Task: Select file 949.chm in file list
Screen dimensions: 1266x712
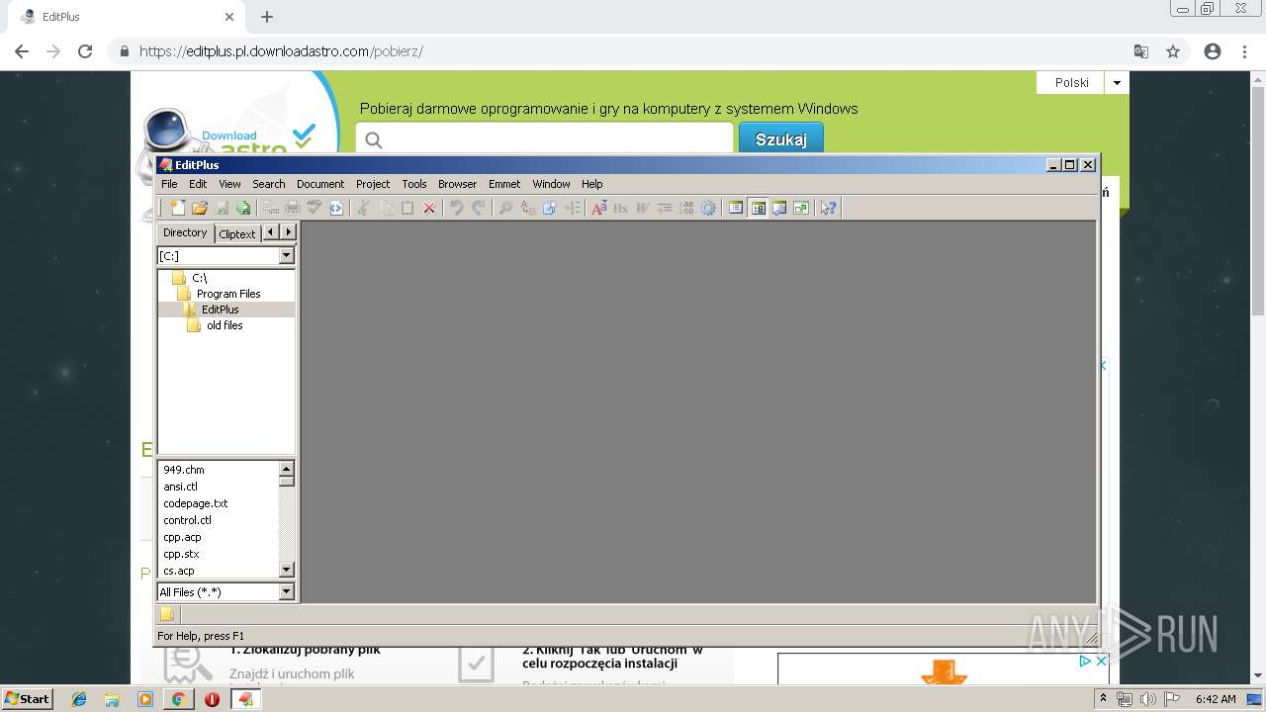Action: 184,470
